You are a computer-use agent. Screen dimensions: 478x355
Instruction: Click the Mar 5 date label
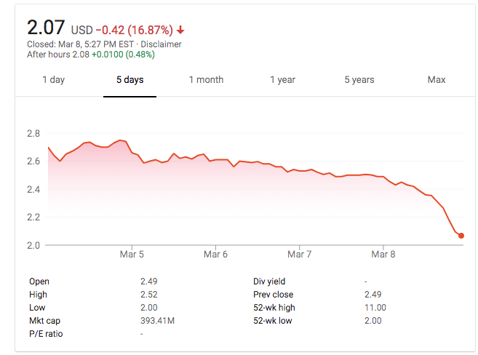pos(132,255)
